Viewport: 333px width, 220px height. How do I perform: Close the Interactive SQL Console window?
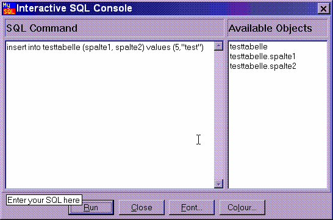click(323, 9)
